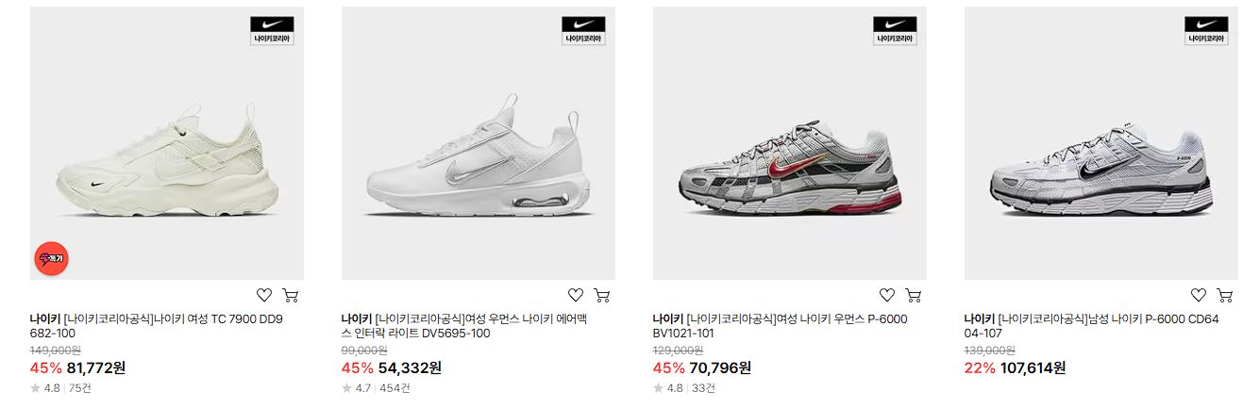The image size is (1243, 408).
Task: Click Nike Korea logo badge on men's P-6000 image
Action: point(1206,30)
